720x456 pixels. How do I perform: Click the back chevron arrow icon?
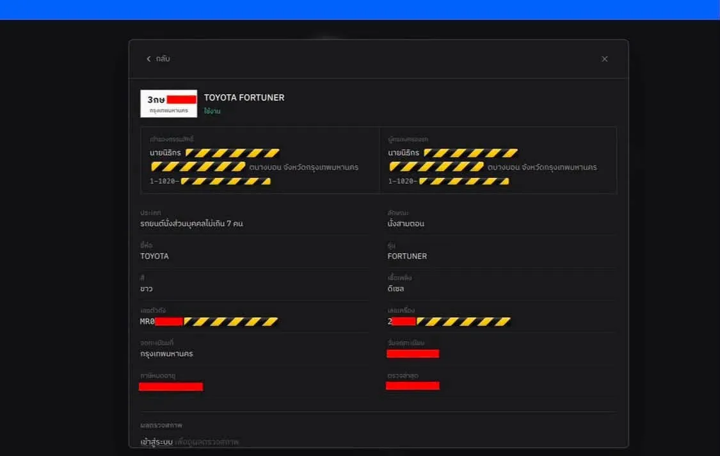coord(148,59)
